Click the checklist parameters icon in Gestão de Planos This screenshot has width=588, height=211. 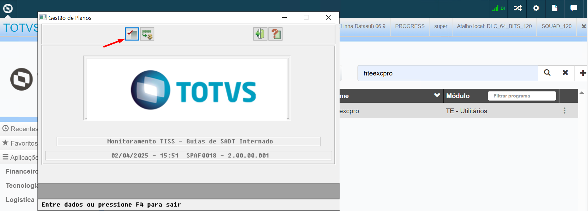pyautogui.click(x=132, y=34)
